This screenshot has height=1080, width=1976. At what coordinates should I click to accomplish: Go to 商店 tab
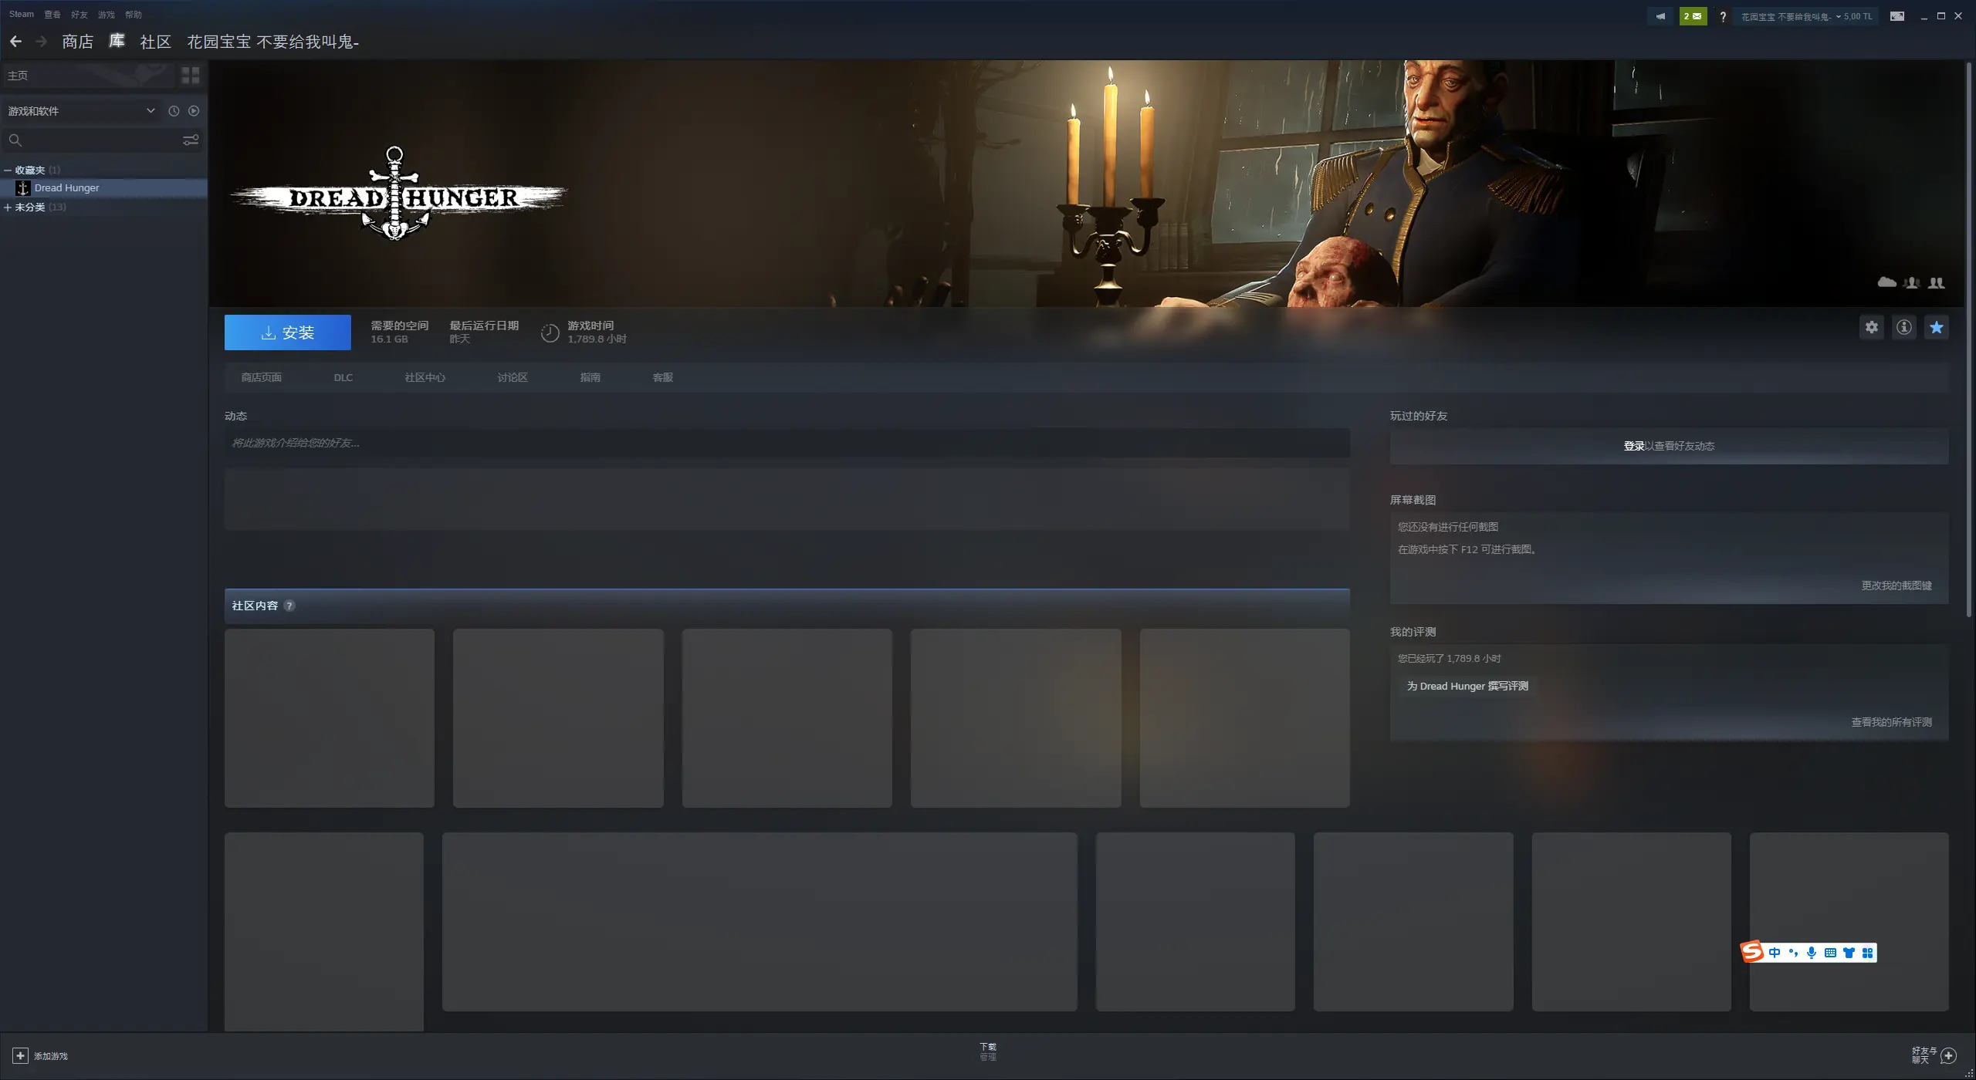(78, 42)
